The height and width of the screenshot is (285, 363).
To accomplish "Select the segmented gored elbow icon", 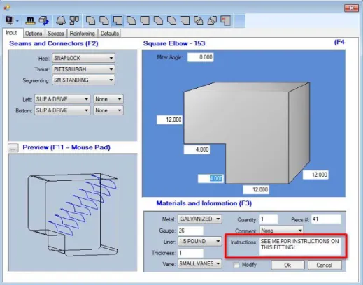I will [x=212, y=20].
